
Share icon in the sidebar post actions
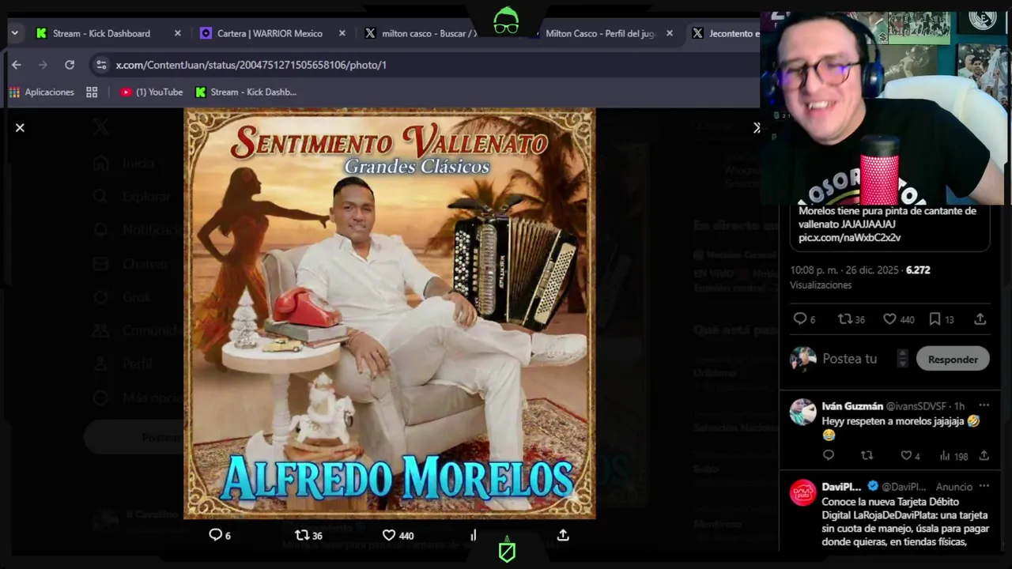pos(980,318)
